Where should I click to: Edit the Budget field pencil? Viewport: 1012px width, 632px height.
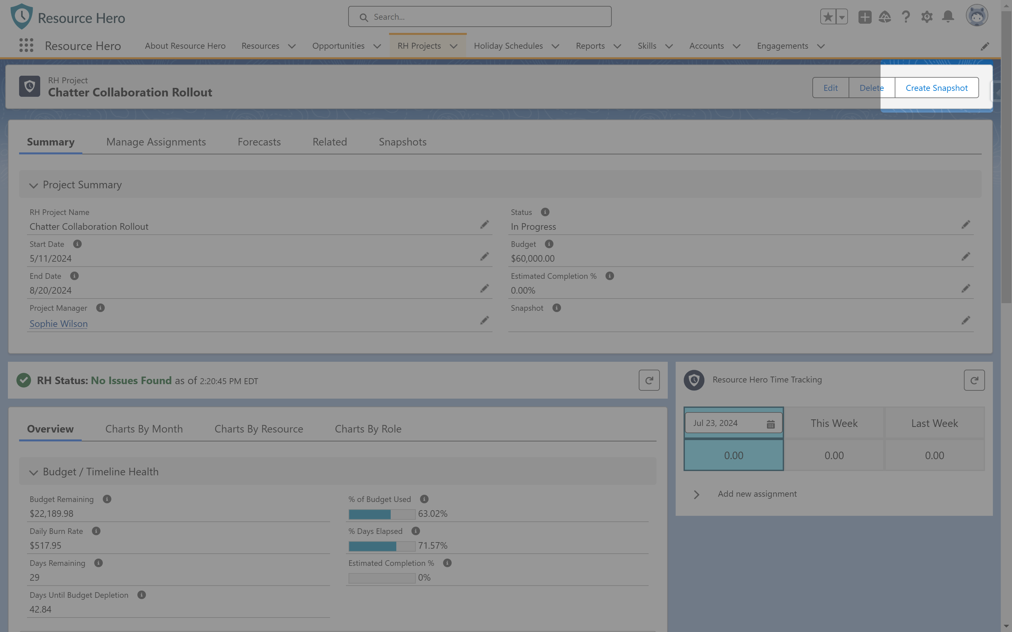(966, 257)
